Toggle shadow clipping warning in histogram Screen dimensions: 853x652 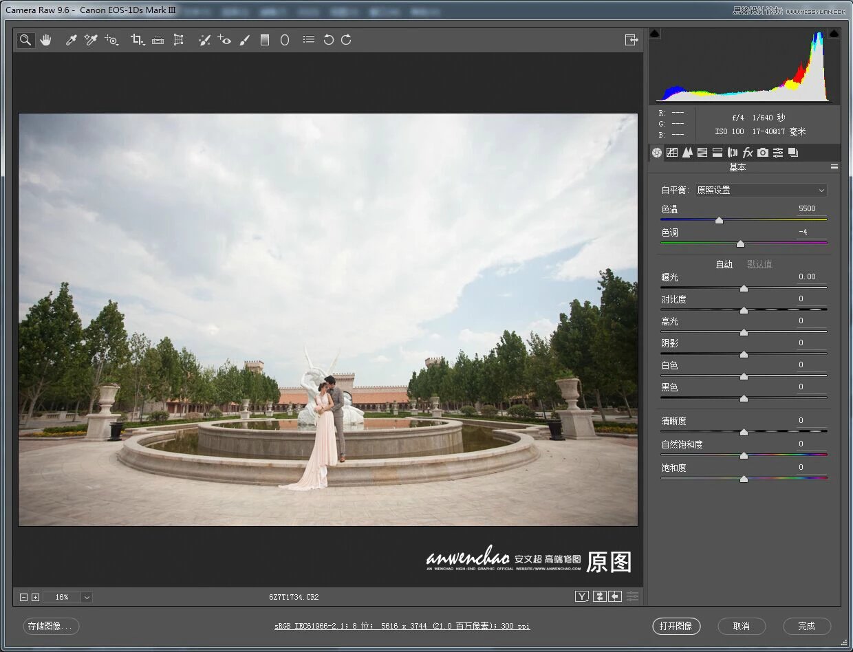click(655, 33)
